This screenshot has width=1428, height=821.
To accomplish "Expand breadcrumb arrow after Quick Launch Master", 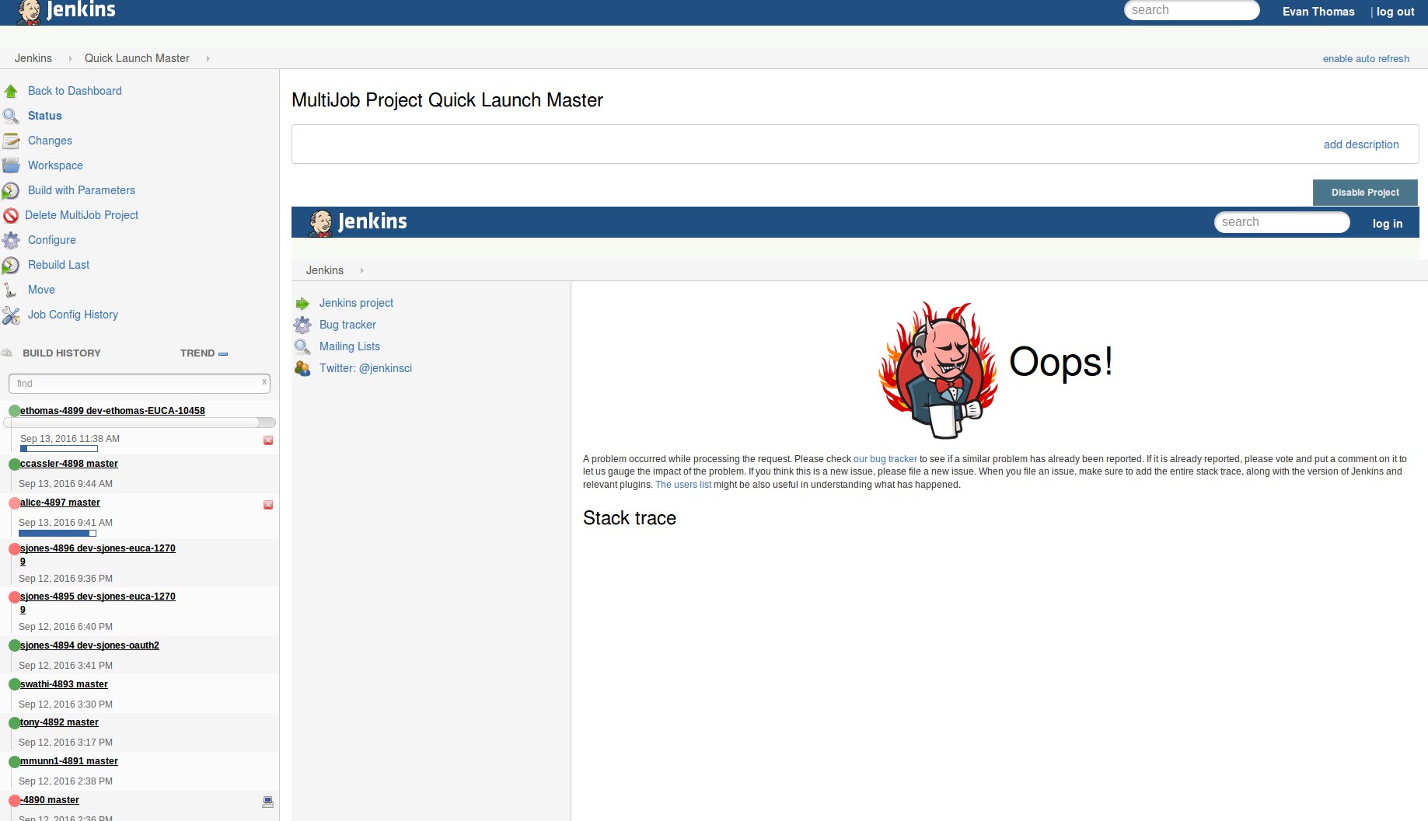I will point(208,58).
